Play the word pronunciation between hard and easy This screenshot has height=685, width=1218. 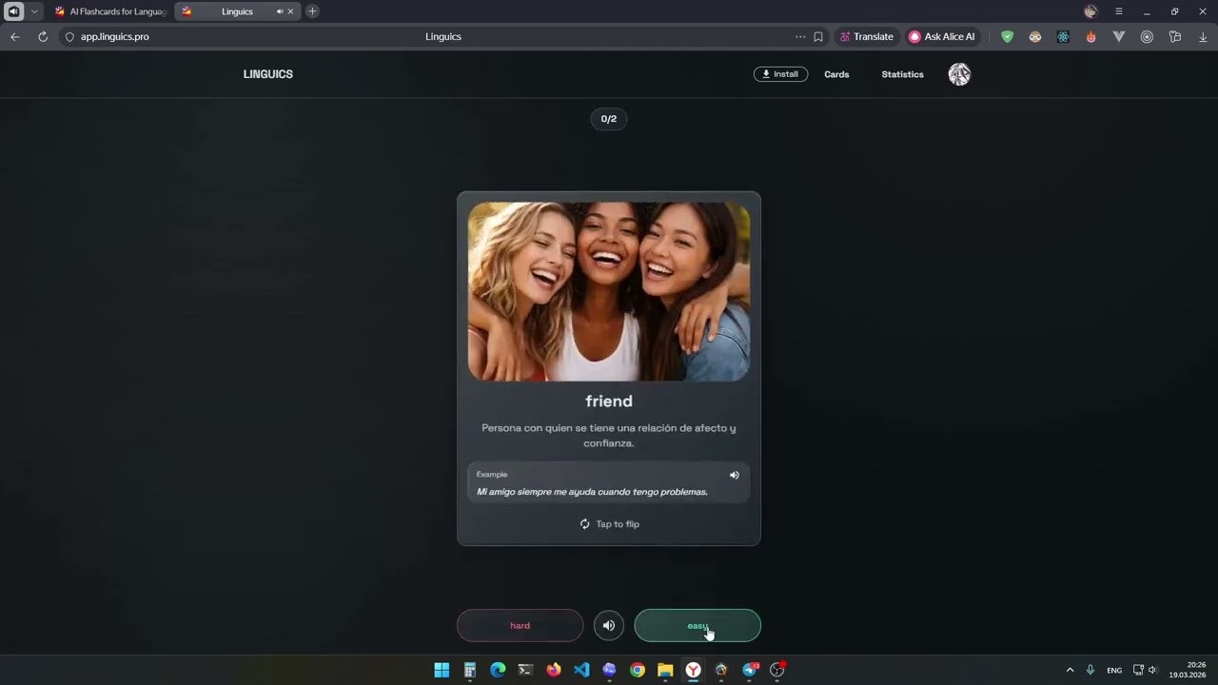click(x=609, y=625)
